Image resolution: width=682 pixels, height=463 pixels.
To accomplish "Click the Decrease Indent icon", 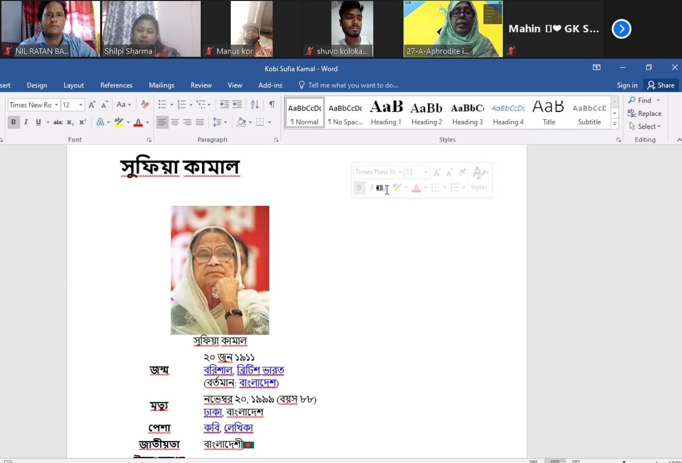I will (x=224, y=105).
